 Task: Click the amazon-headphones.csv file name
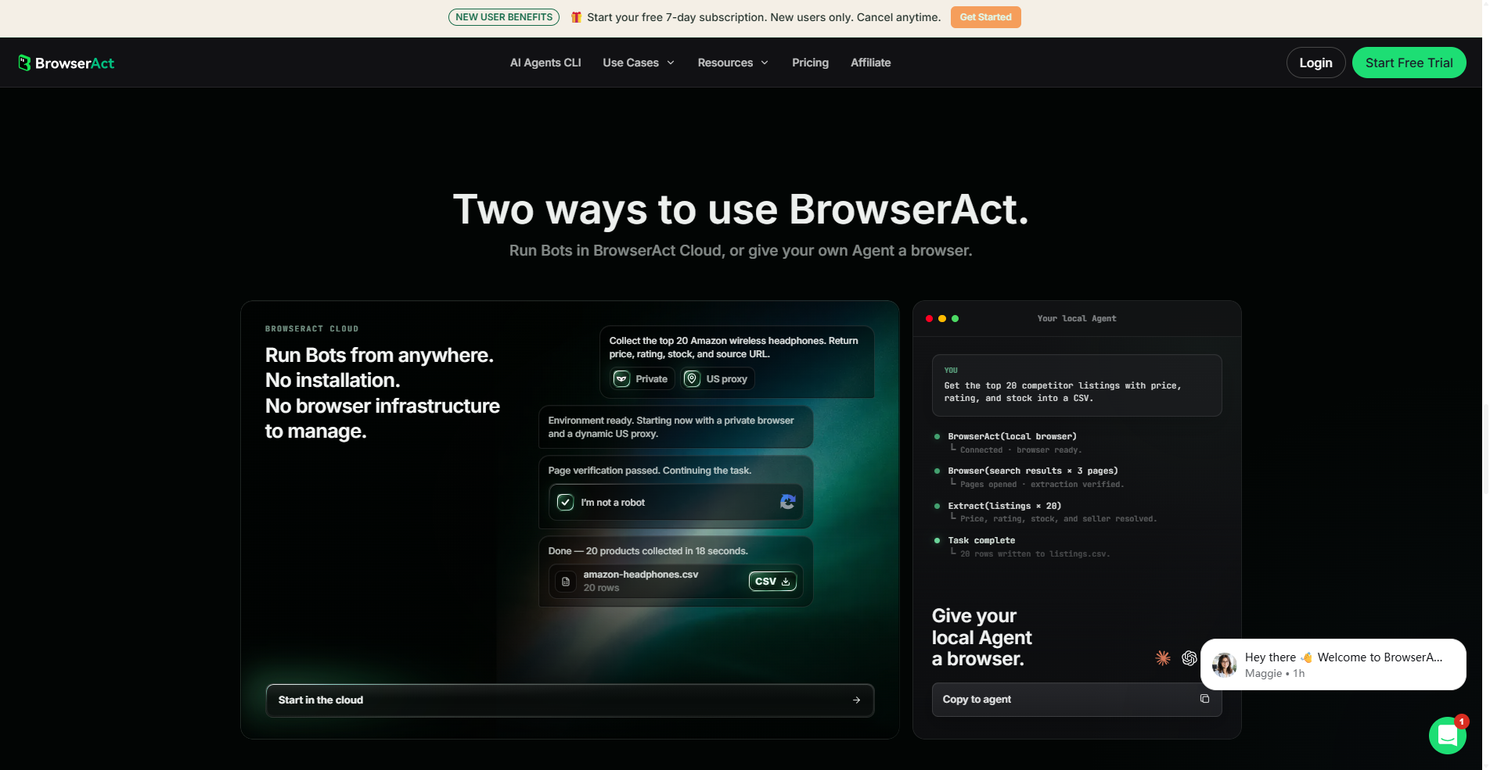(x=640, y=575)
